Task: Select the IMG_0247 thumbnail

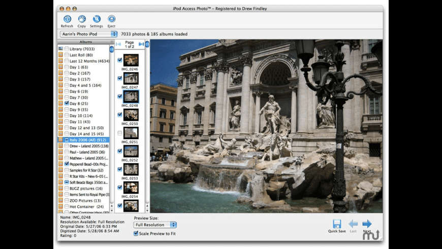Action: (131, 78)
